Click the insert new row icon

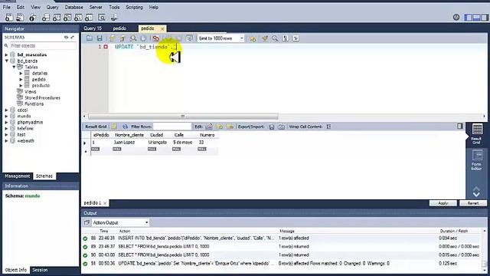tap(220, 127)
